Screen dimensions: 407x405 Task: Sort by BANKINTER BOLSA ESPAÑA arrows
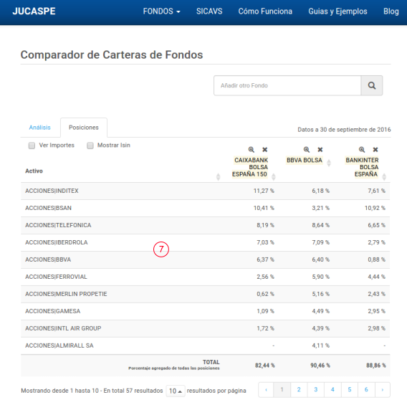pos(384,177)
